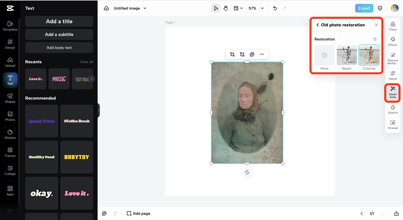Toggle the compare before/after icon
The width and height of the screenshot is (403, 220).
point(375,39)
